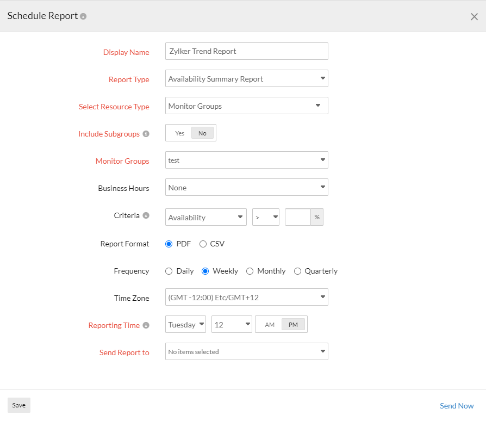
Task: Select CSV report format
Action: pos(204,244)
